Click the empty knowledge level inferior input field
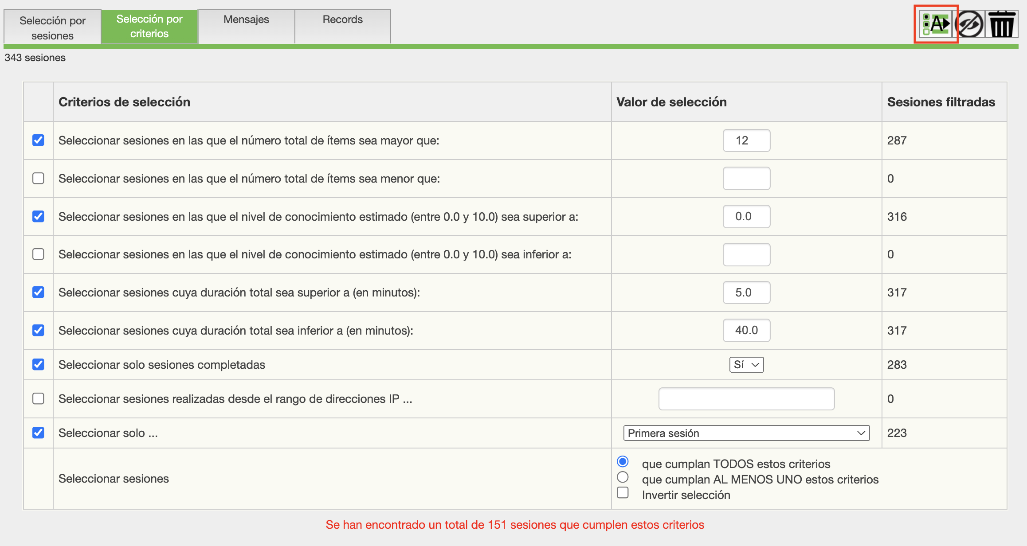1027x546 pixels. point(746,254)
